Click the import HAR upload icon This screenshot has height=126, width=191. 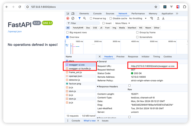click(158, 18)
